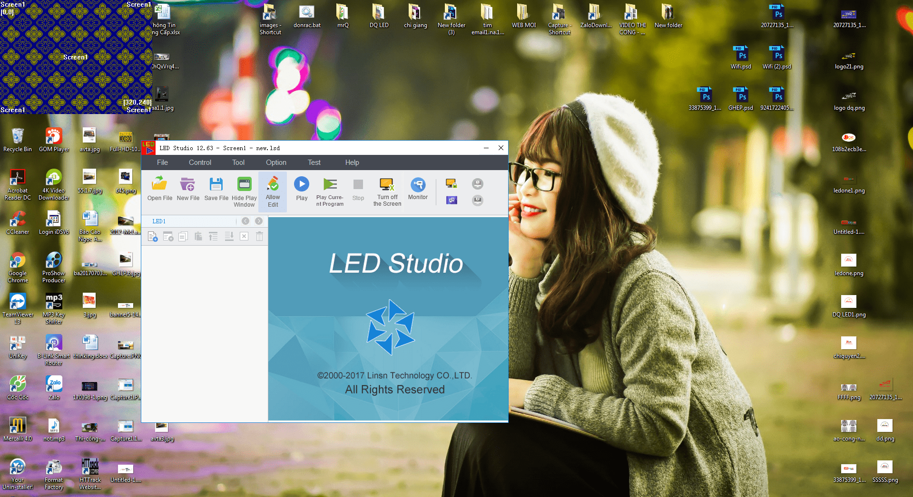Start playback with the Play button
The width and height of the screenshot is (913, 497).
tap(302, 189)
